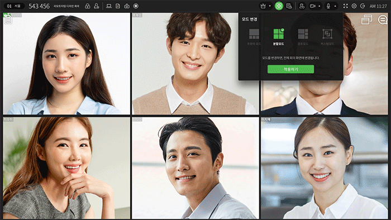Open the chat bubble icon
This screenshot has height=220, width=391.
coord(382,20)
